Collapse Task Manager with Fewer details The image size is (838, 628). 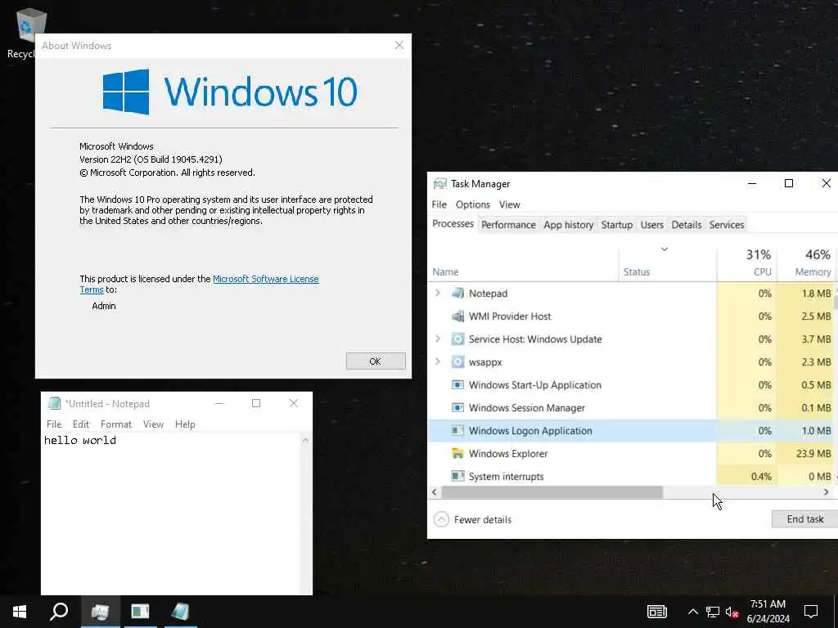472,519
